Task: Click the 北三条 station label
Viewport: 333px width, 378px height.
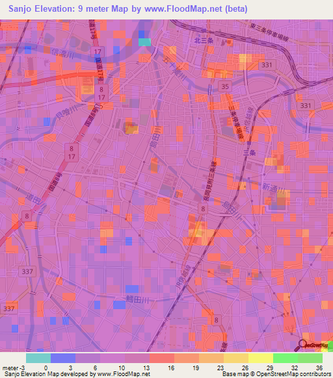Action: click(204, 40)
